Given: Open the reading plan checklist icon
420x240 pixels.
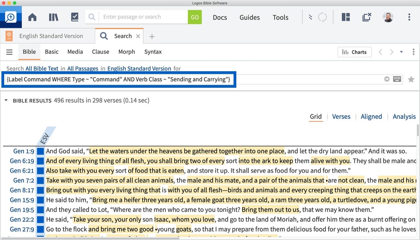Looking at the screenshot, I should (x=74, y=17).
